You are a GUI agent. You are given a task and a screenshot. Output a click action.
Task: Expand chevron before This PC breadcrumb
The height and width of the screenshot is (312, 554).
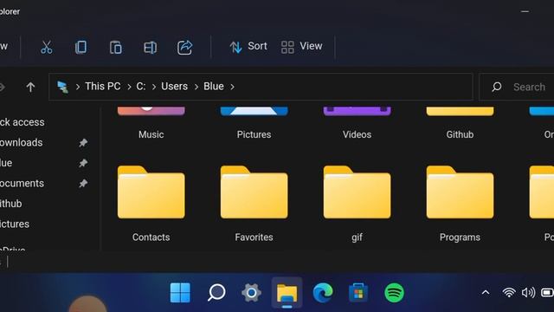(77, 87)
